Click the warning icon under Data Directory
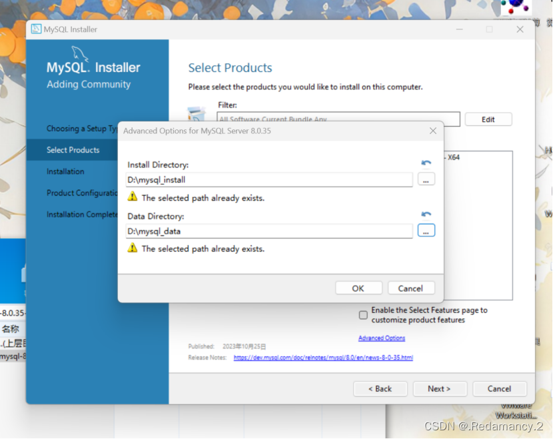The height and width of the screenshot is (439, 553). click(x=133, y=248)
